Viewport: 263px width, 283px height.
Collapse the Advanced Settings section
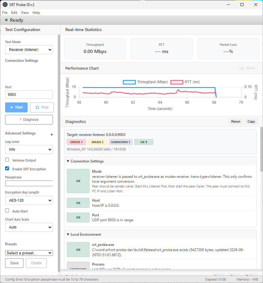pos(51,135)
